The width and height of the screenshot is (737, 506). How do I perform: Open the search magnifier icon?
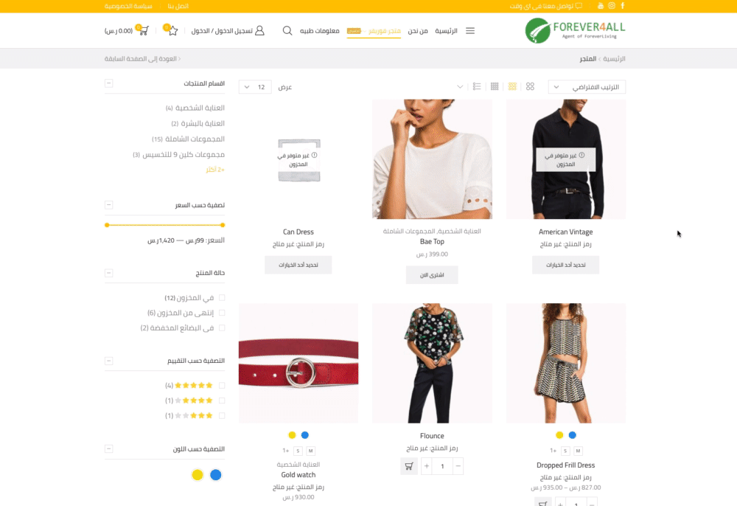tap(287, 30)
